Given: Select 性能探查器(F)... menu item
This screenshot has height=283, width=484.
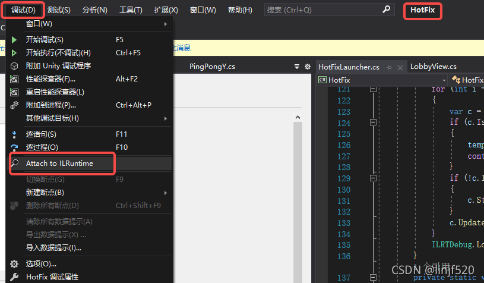Looking at the screenshot, I should point(90,79).
